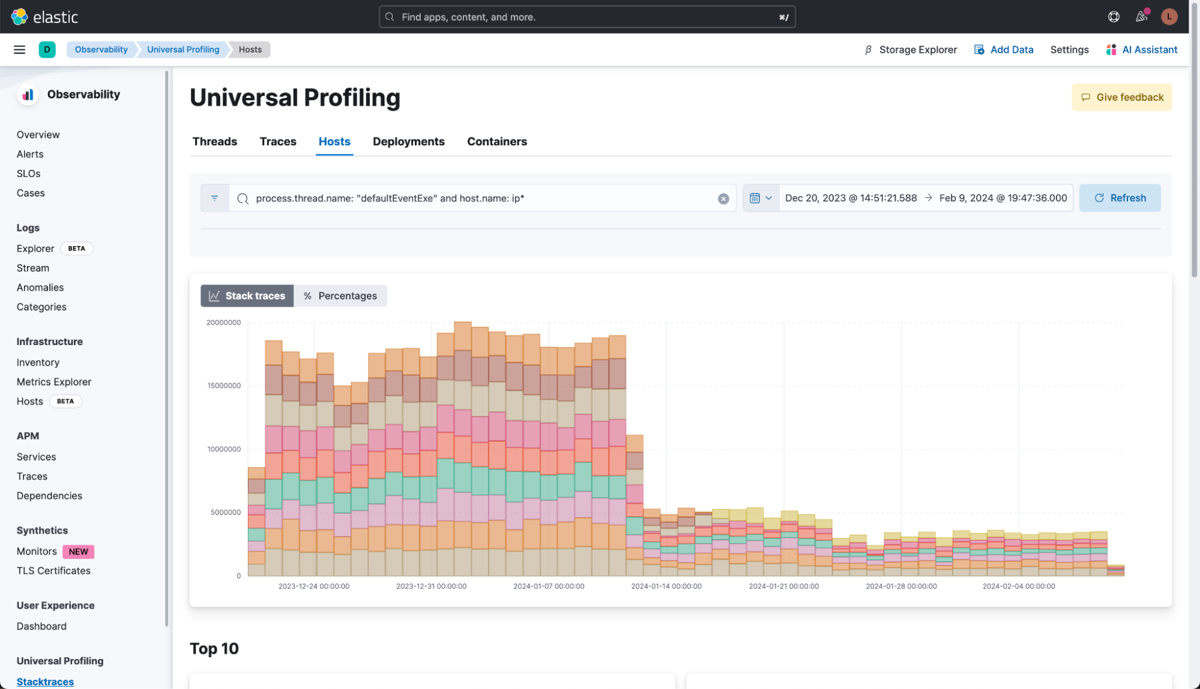This screenshot has height=689, width=1200.
Task: Switch to the Deployments tab
Action: 408,142
